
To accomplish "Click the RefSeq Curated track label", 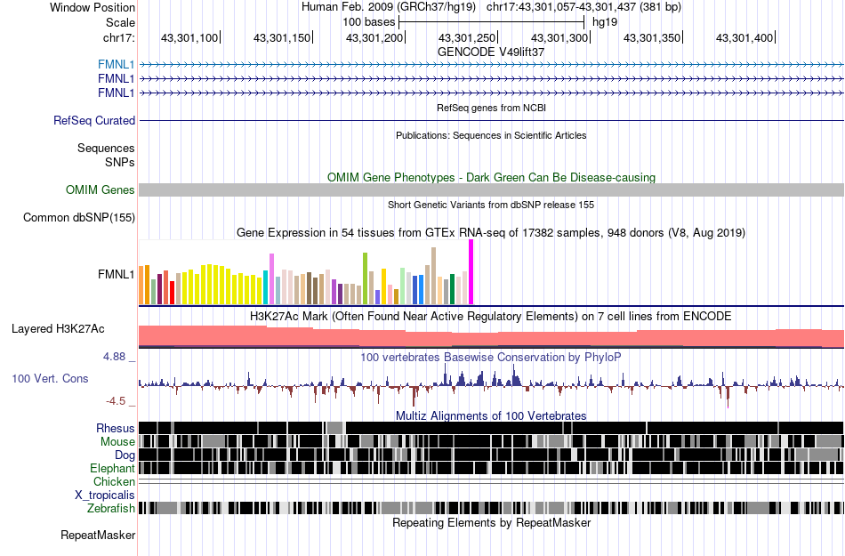I will [94, 120].
